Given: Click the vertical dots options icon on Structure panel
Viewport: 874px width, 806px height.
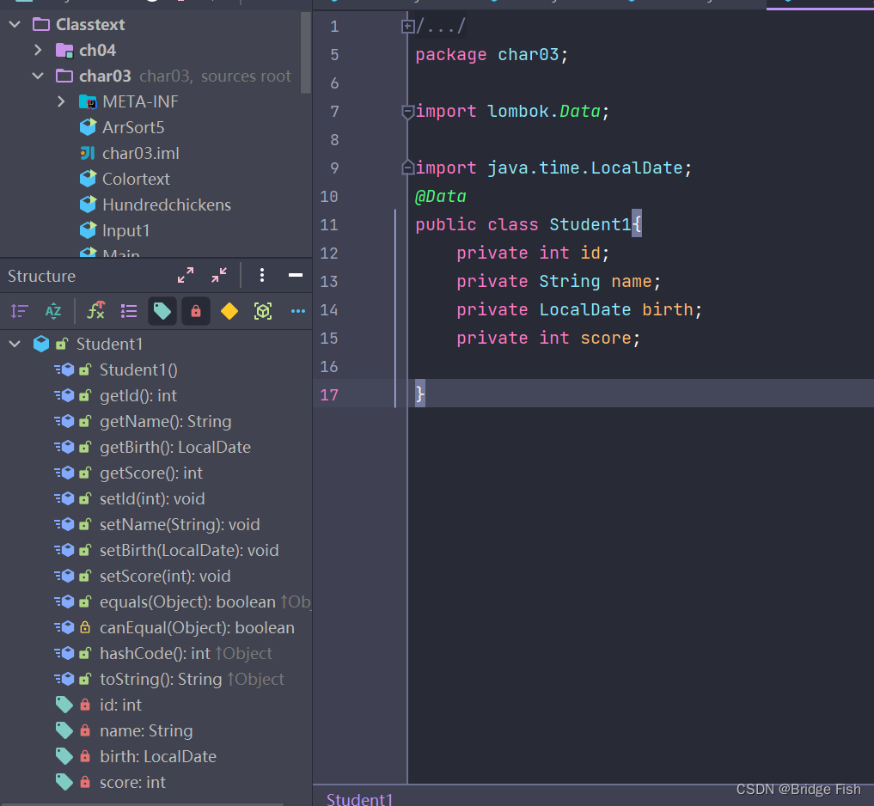Looking at the screenshot, I should pyautogui.click(x=262, y=276).
